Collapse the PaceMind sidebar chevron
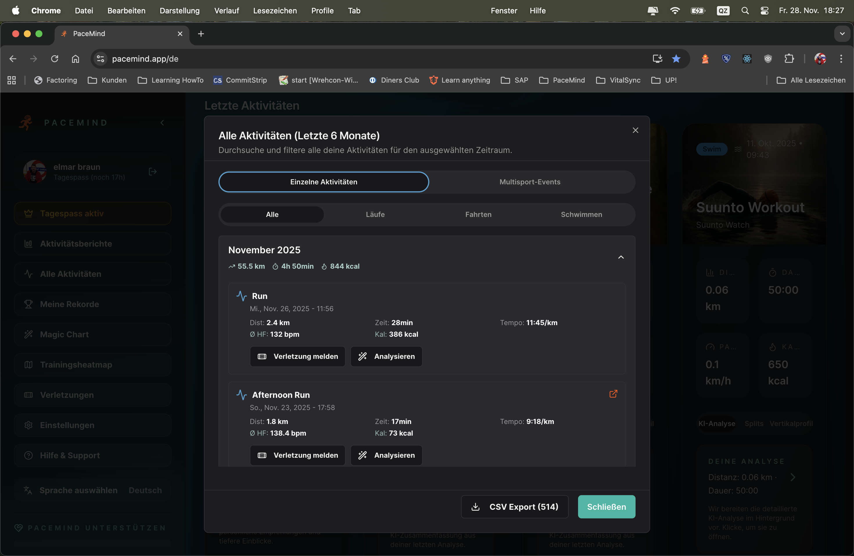This screenshot has height=556, width=854. tap(162, 123)
